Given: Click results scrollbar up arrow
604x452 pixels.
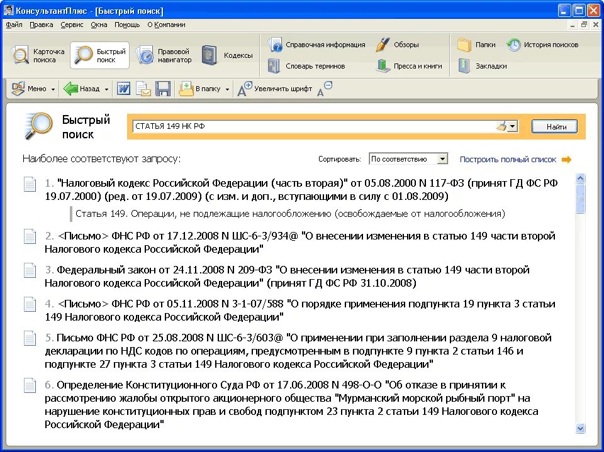Looking at the screenshot, I should (580, 179).
